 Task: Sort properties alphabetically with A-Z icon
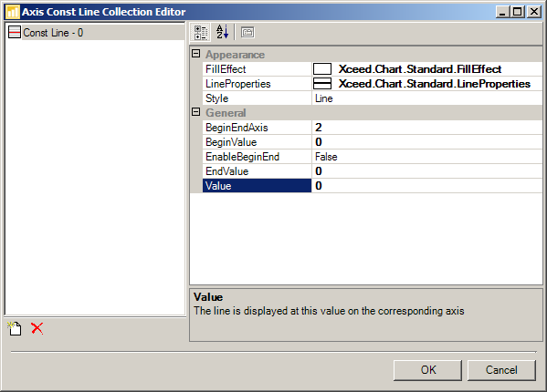pyautogui.click(x=222, y=33)
